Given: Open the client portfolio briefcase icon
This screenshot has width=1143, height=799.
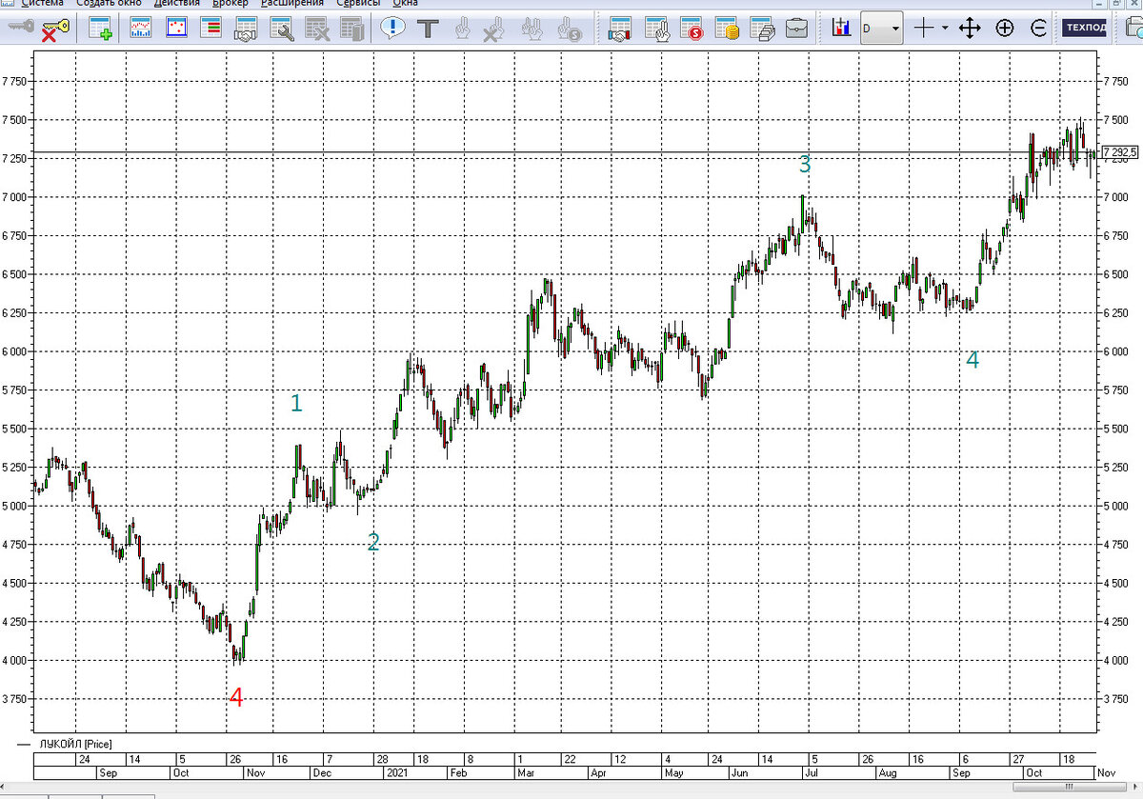Looking at the screenshot, I should (797, 29).
